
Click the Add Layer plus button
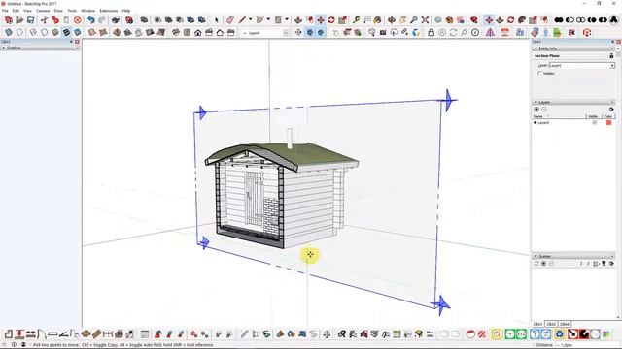point(536,110)
